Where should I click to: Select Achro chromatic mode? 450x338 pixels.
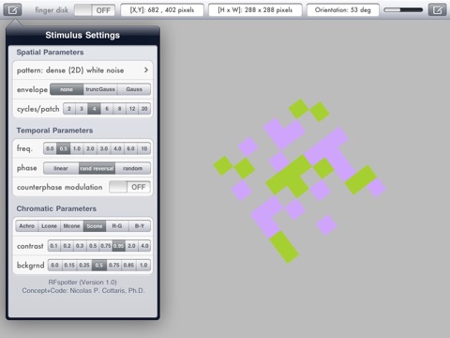tap(27, 226)
